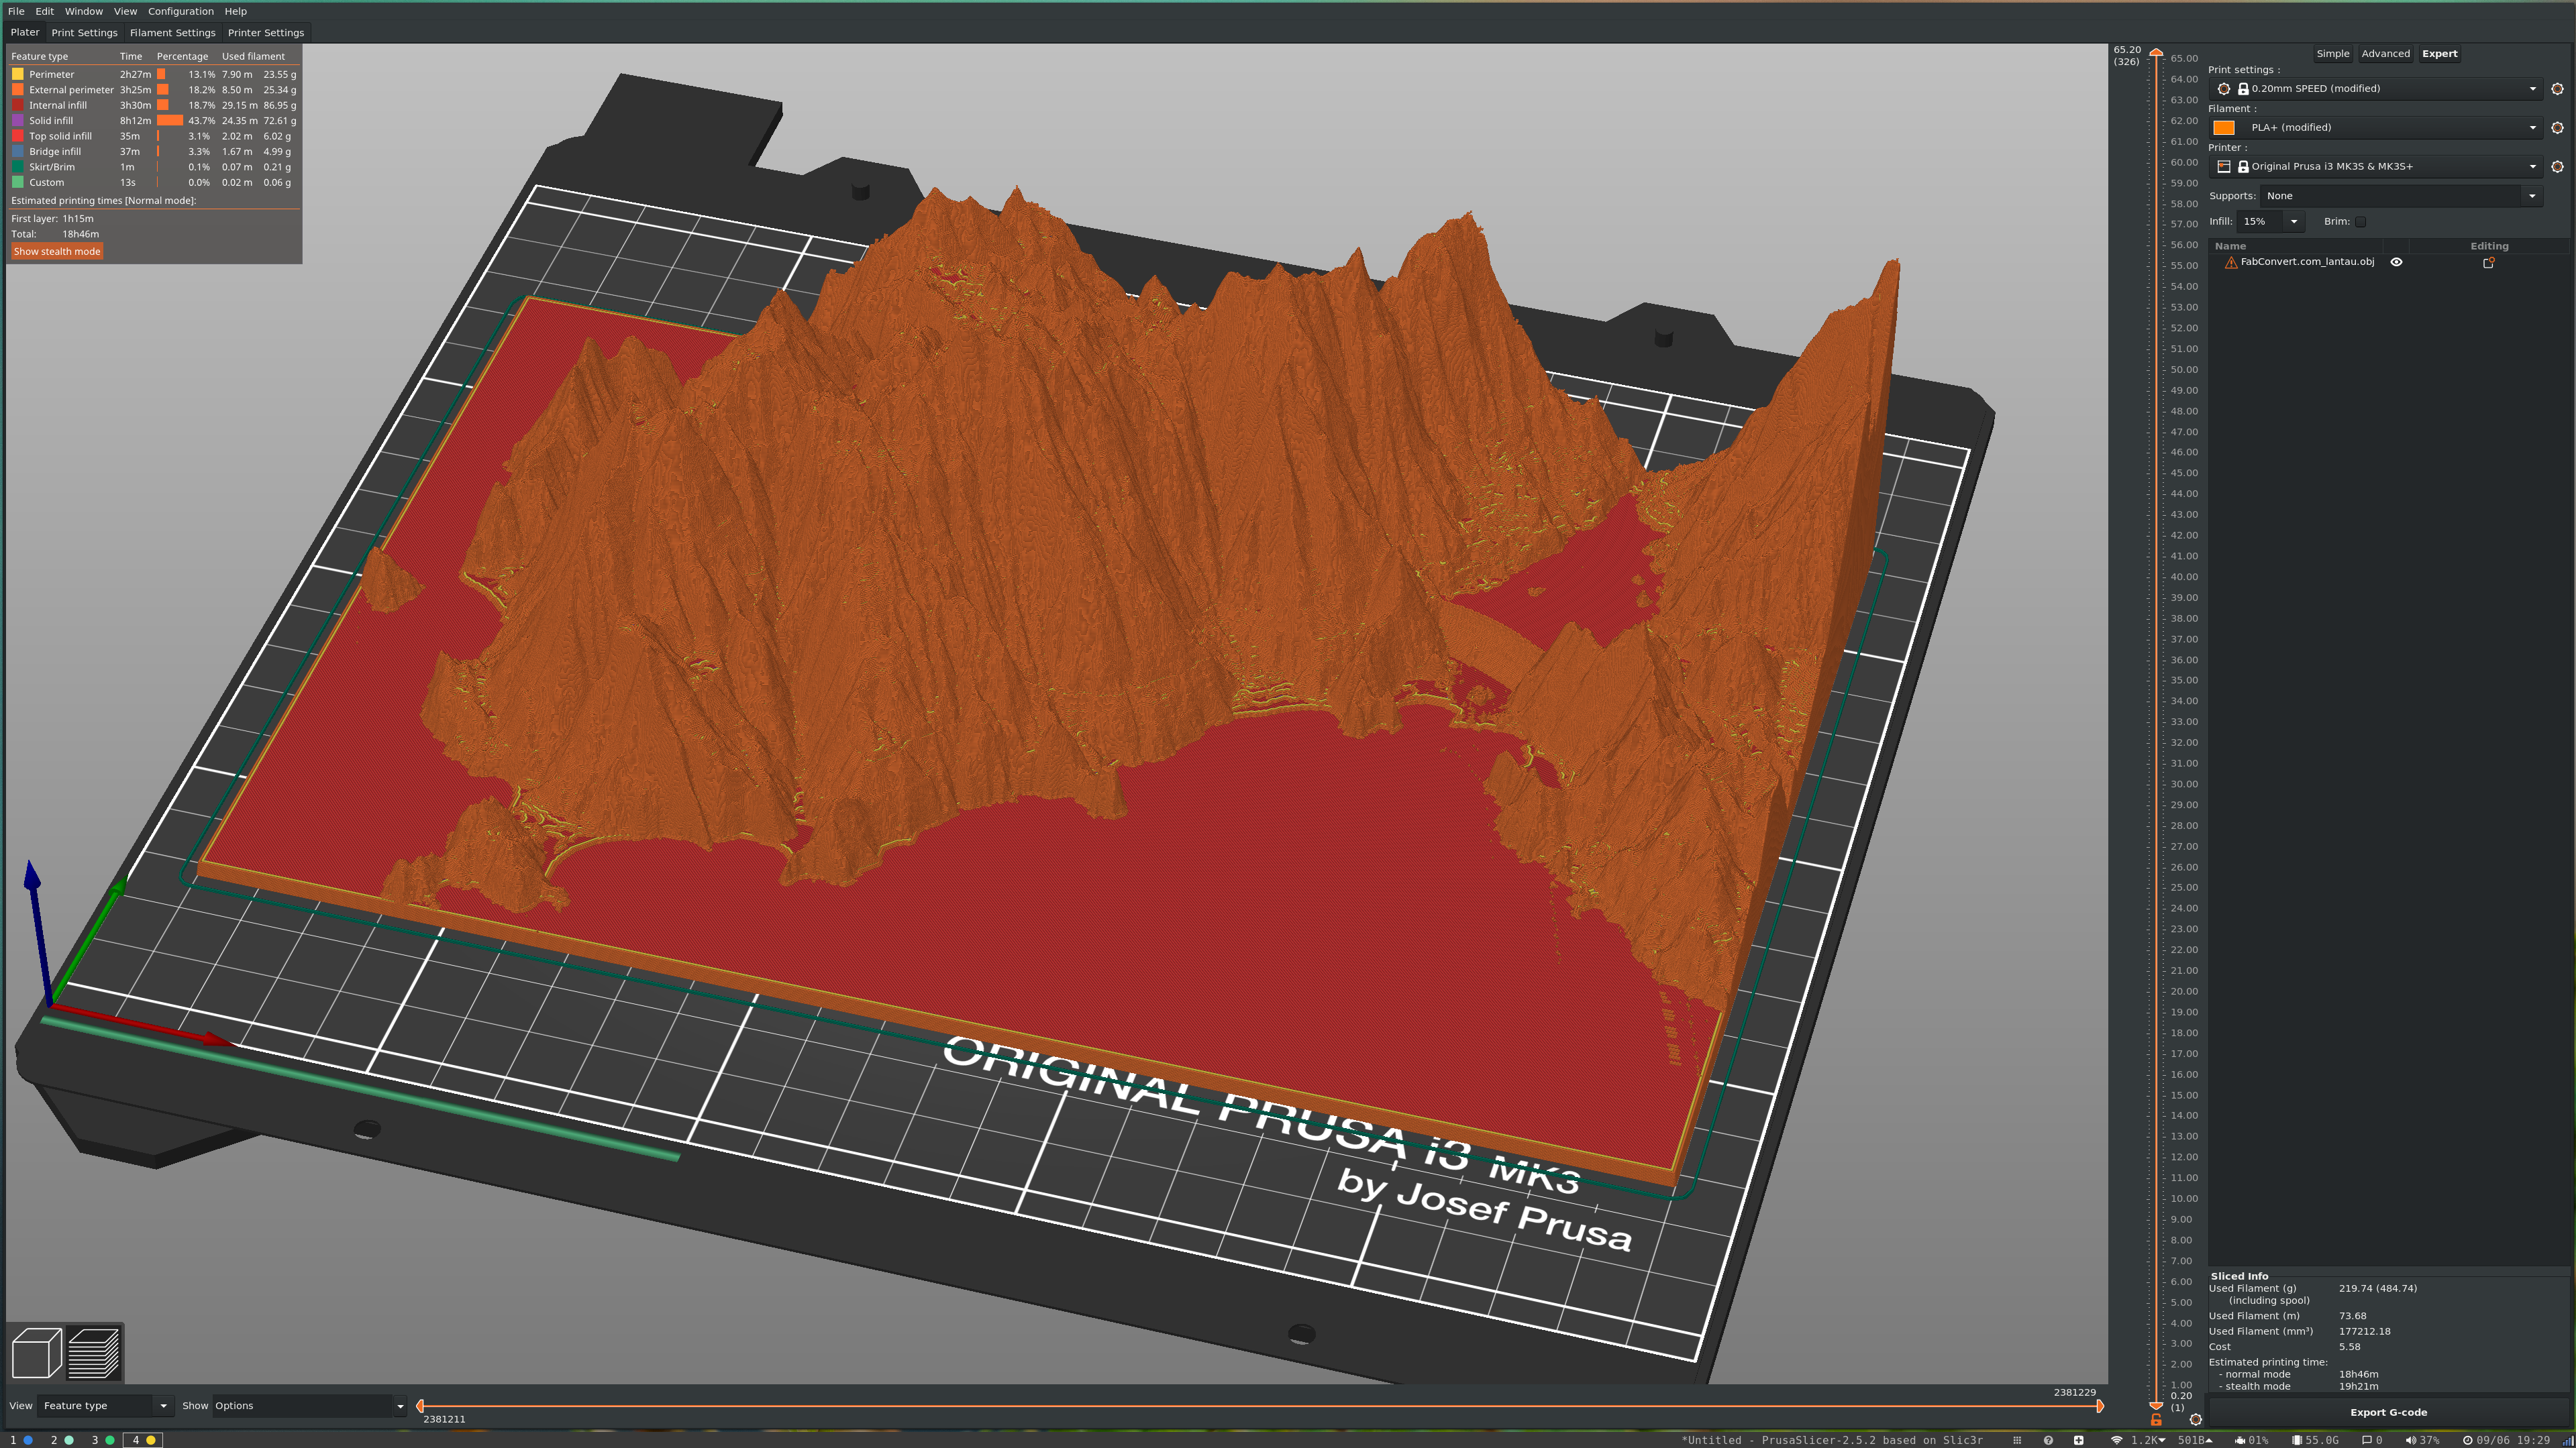Click the editing icon for FabConvert.com_lantau.obj
The width and height of the screenshot is (2576, 1448).
pos(2488,263)
